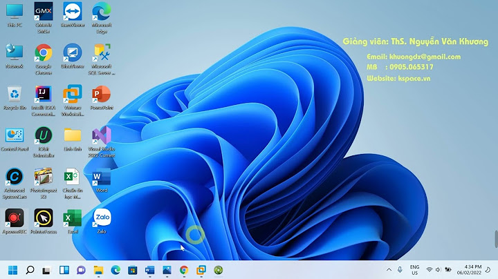Select the Microsoft Edge desktop shortcut

(102, 18)
